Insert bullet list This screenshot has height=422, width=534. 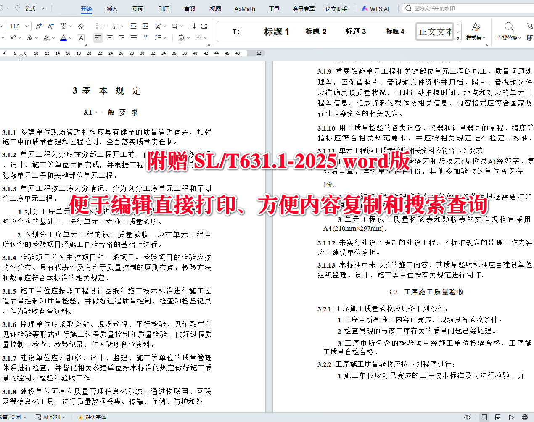tap(98, 26)
